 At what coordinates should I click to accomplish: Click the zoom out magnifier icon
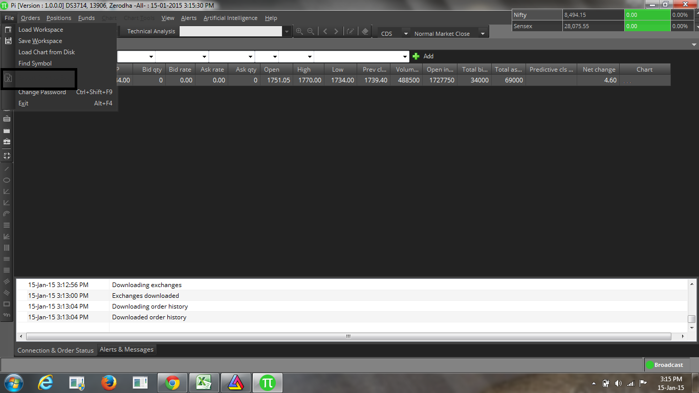click(311, 31)
